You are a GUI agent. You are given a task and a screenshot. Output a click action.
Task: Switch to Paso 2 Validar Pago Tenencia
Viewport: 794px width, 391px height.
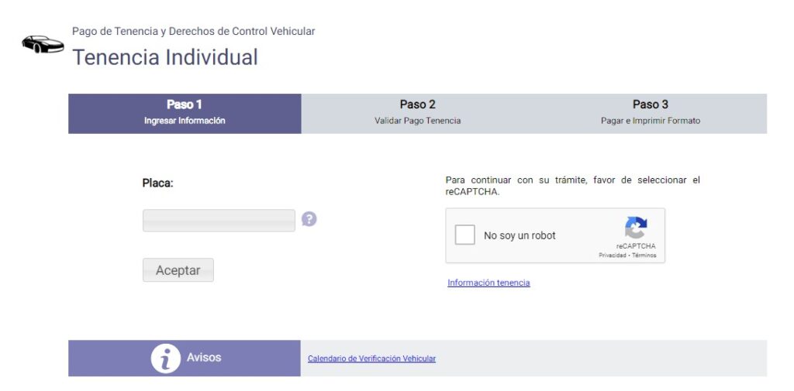(418, 113)
